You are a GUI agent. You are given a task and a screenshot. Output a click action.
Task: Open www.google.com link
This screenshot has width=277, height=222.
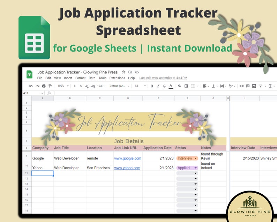pyautogui.click(x=128, y=158)
